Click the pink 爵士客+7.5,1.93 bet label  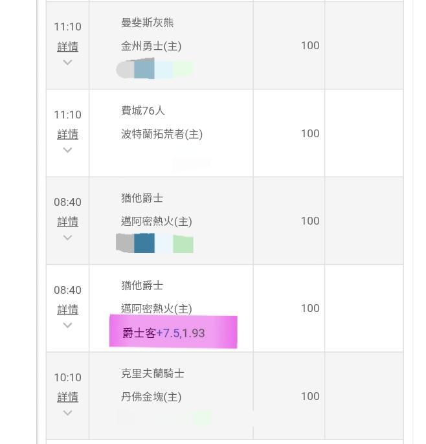pyautogui.click(x=173, y=333)
